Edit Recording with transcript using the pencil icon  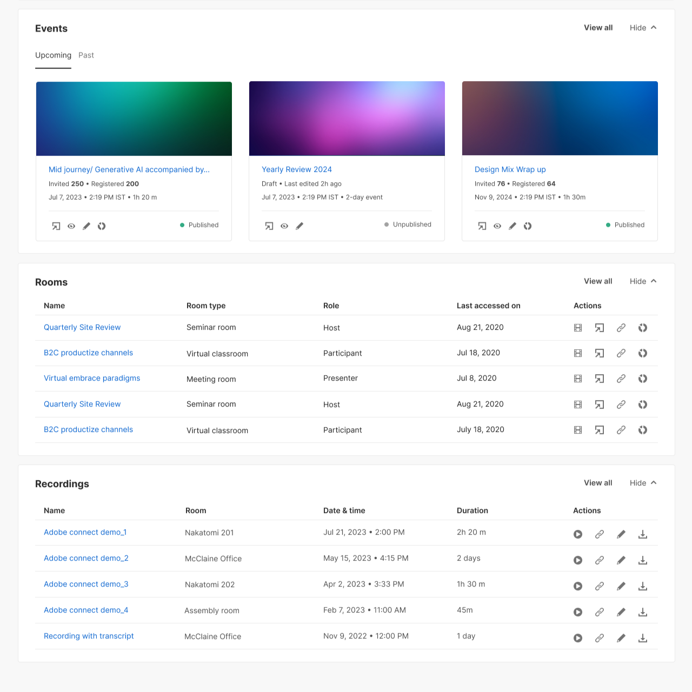[621, 638]
